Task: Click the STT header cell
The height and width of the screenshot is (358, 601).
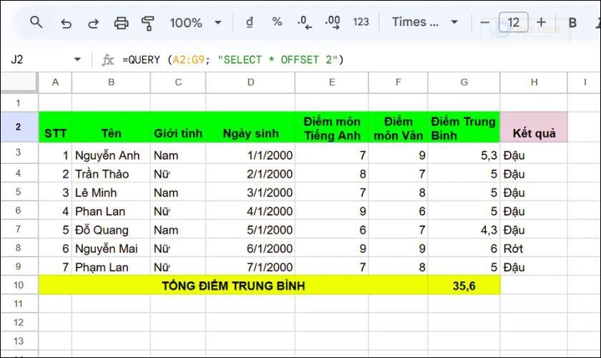Action: (x=55, y=127)
